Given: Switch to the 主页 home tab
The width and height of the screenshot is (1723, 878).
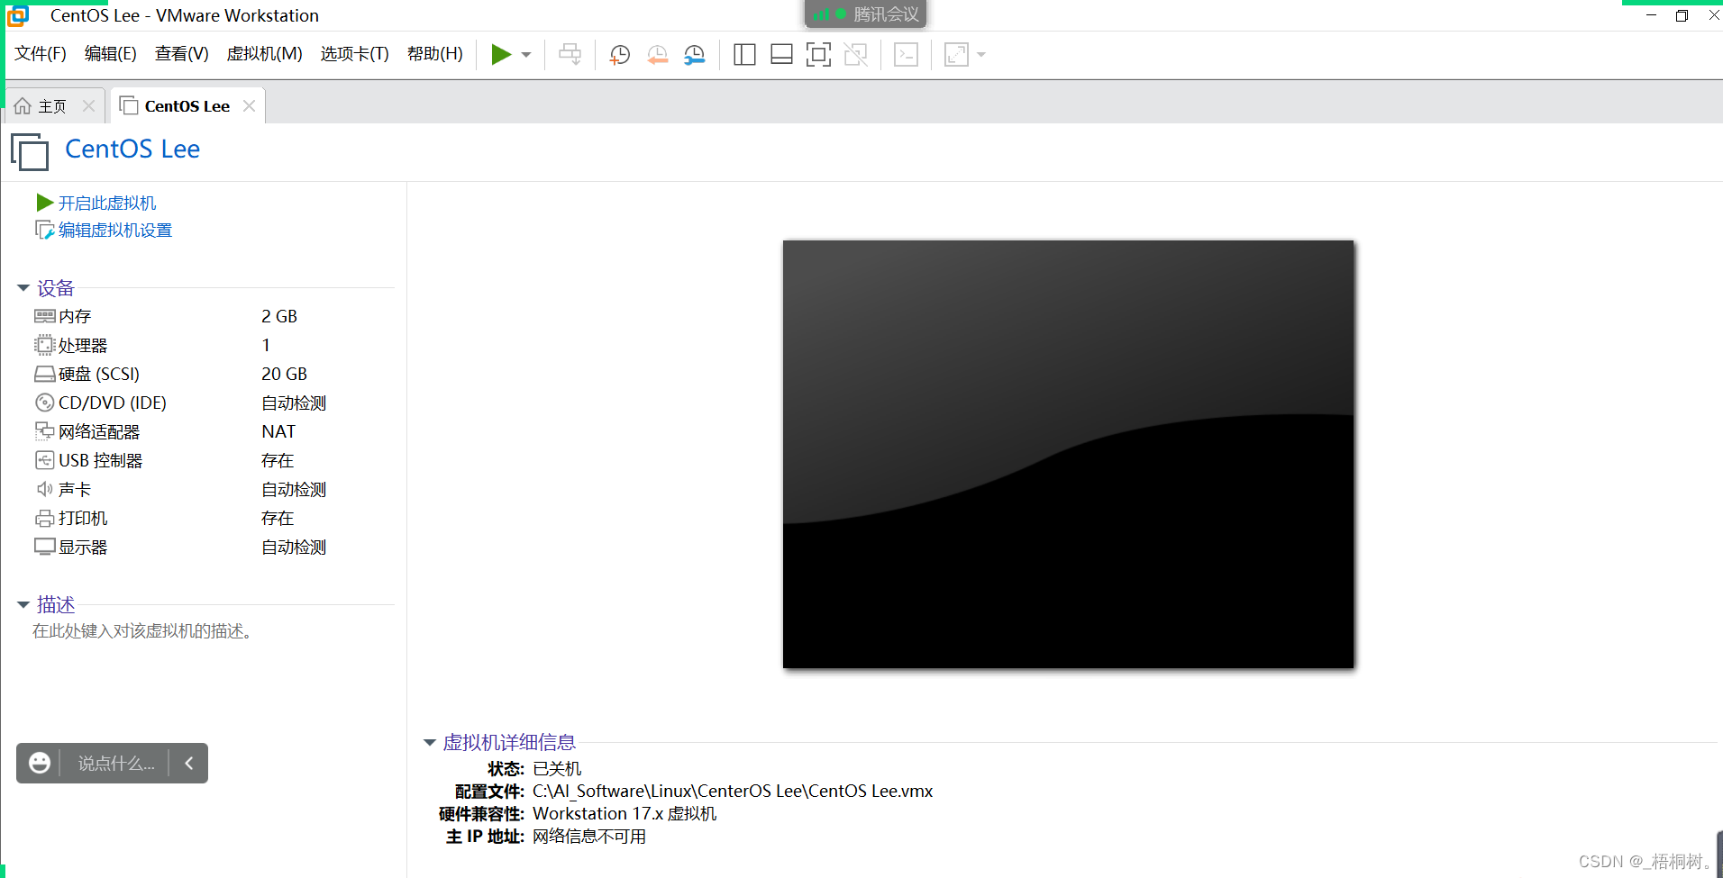Looking at the screenshot, I should pos(51,105).
